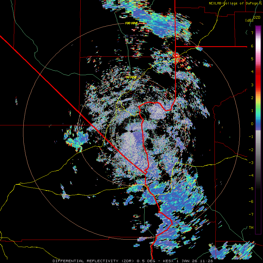
Task: Click the black radar site dot at center
Action: pos(131,131)
